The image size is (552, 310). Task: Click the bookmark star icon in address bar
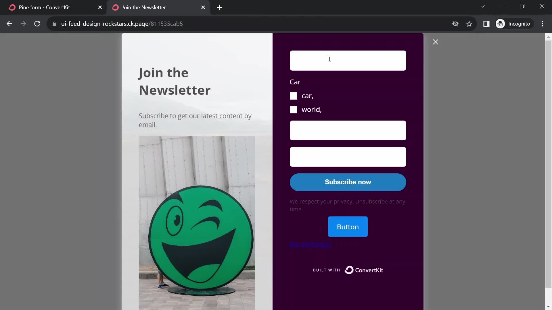pos(469,24)
